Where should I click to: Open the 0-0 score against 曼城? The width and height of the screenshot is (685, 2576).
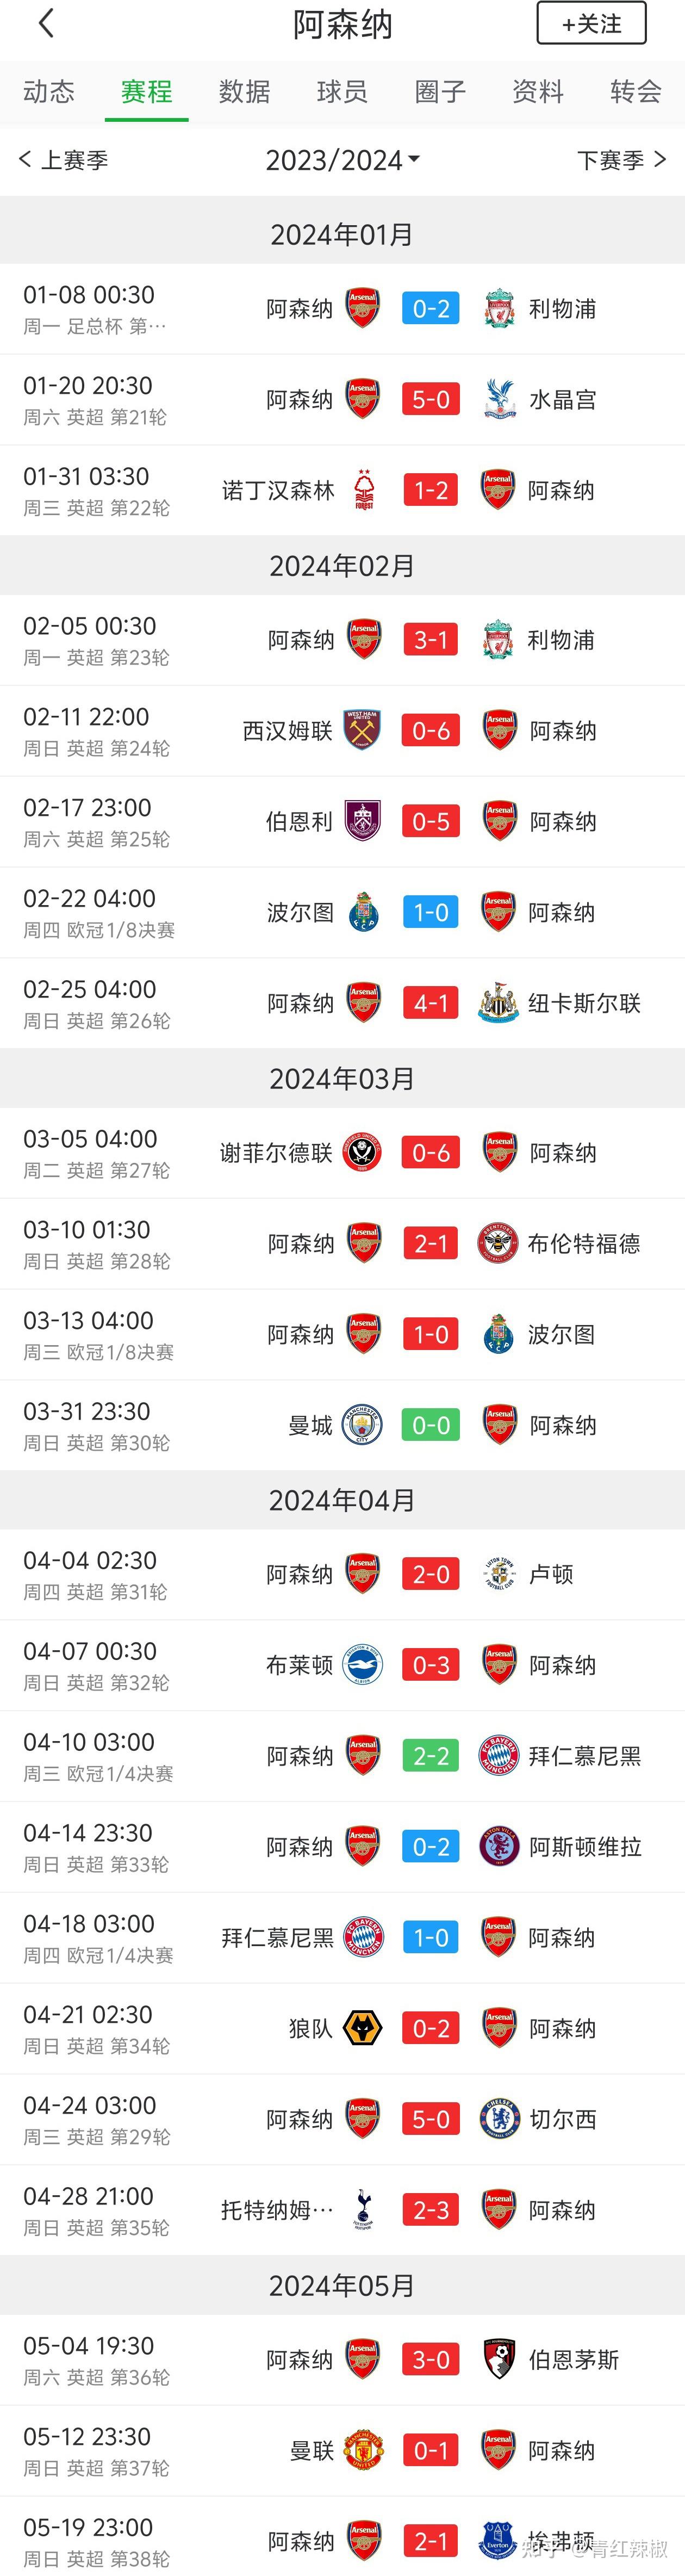click(431, 1425)
